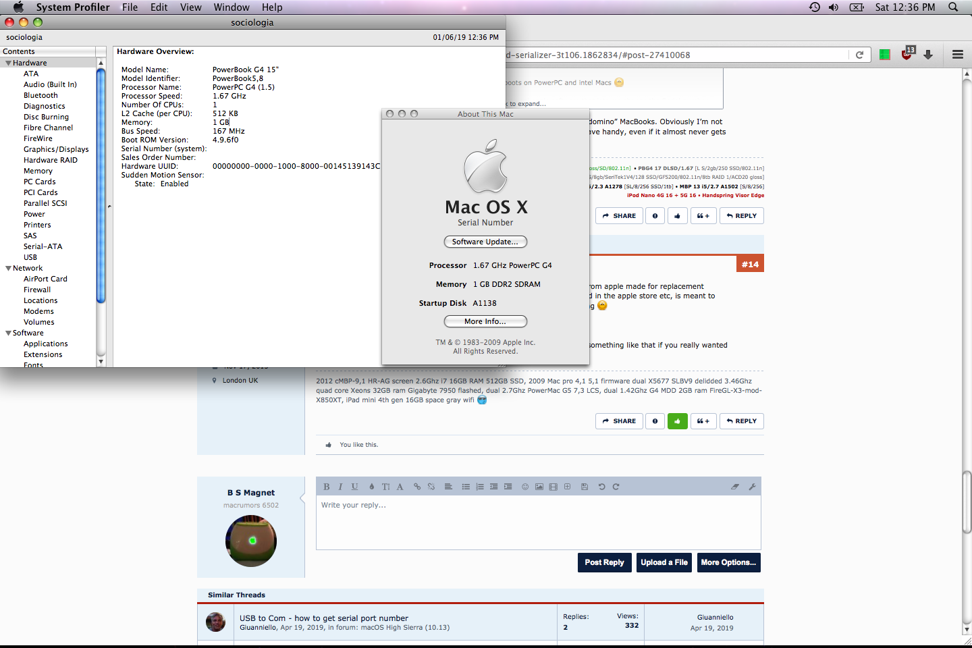Open browser hamburger menu
Image resolution: width=972 pixels, height=648 pixels.
pos(958,55)
